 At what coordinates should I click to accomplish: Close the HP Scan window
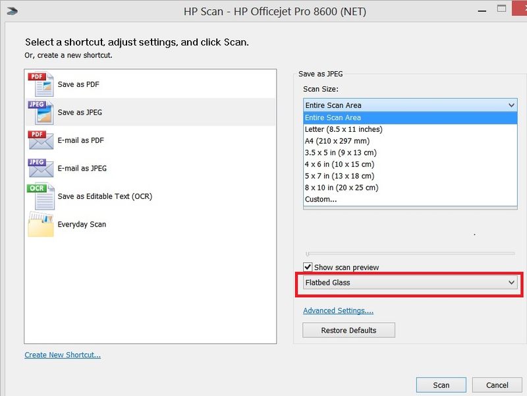click(520, 9)
